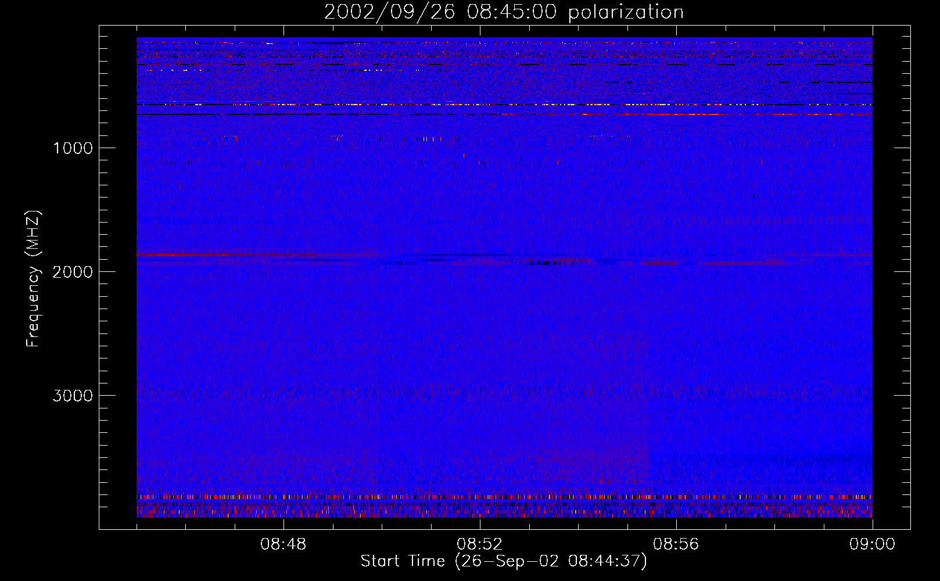Click the 08:56 time tick label
Screen dimensions: 940x581
tap(676, 544)
